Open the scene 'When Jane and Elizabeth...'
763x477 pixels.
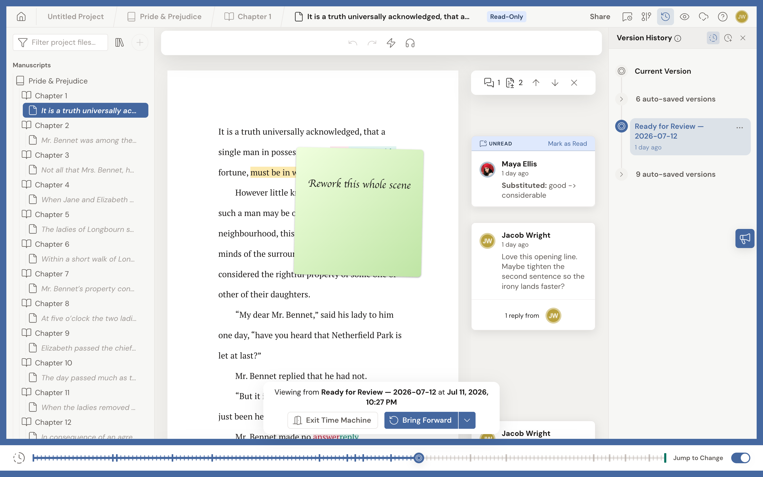tap(81, 199)
